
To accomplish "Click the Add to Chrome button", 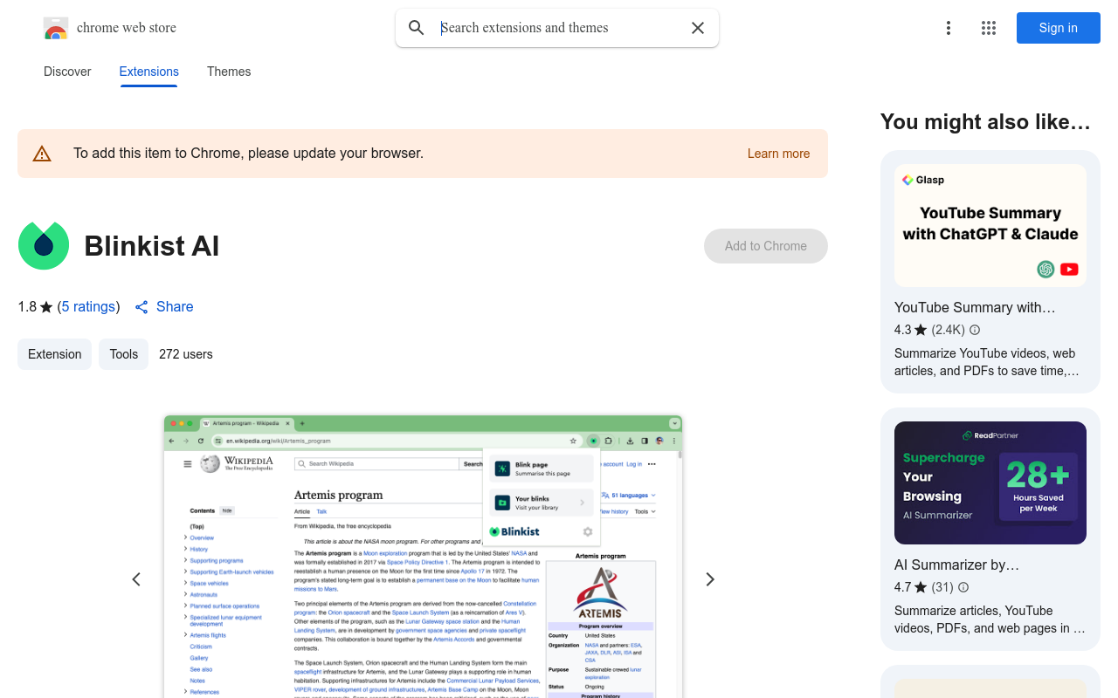I will [766, 246].
